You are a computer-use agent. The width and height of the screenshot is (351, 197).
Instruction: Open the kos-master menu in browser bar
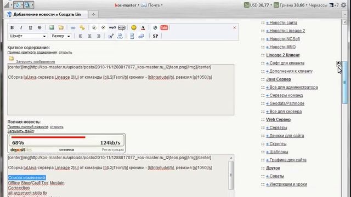[127, 5]
